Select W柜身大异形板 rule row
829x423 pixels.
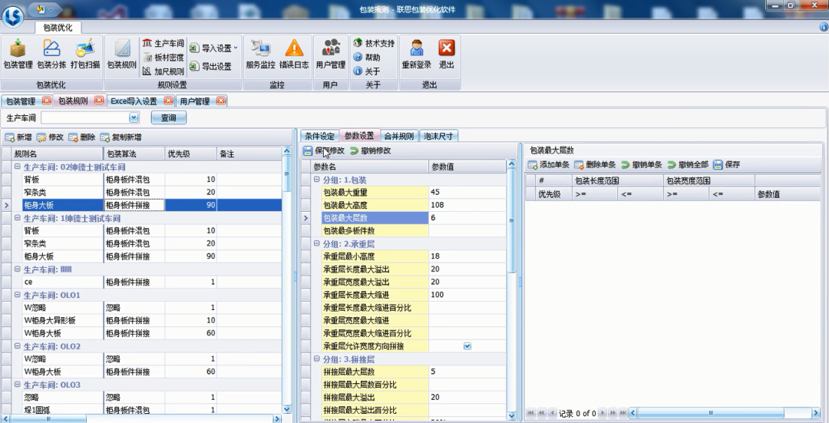tap(147, 320)
